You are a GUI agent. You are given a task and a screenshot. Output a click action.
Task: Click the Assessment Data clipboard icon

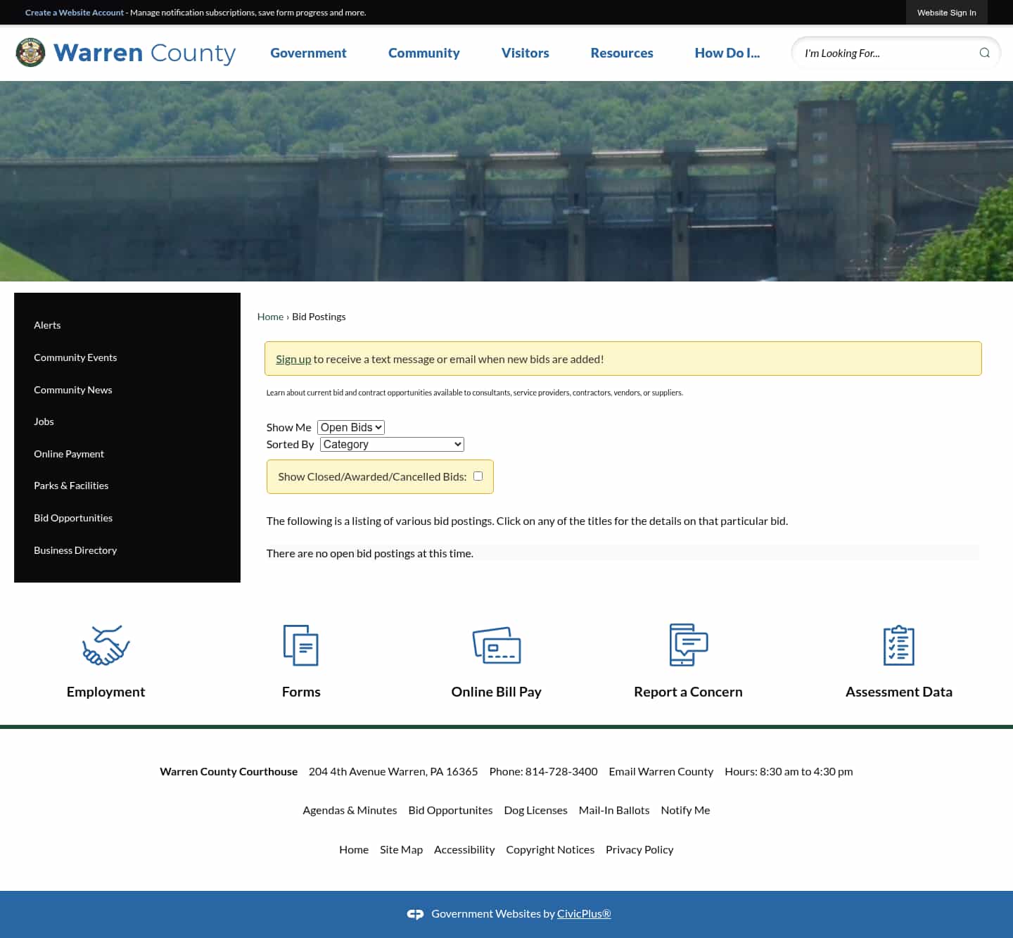click(898, 645)
